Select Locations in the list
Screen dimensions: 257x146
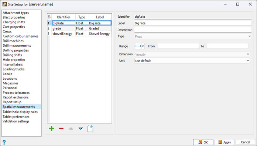(10, 79)
